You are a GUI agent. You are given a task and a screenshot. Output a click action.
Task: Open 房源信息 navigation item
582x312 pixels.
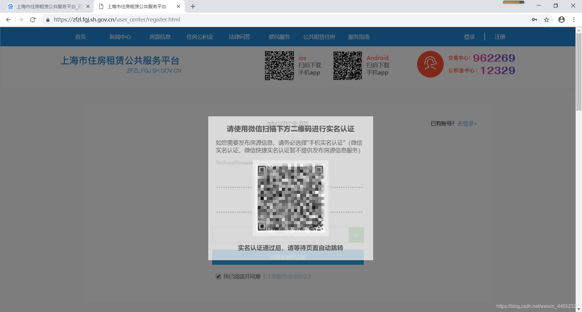point(160,37)
